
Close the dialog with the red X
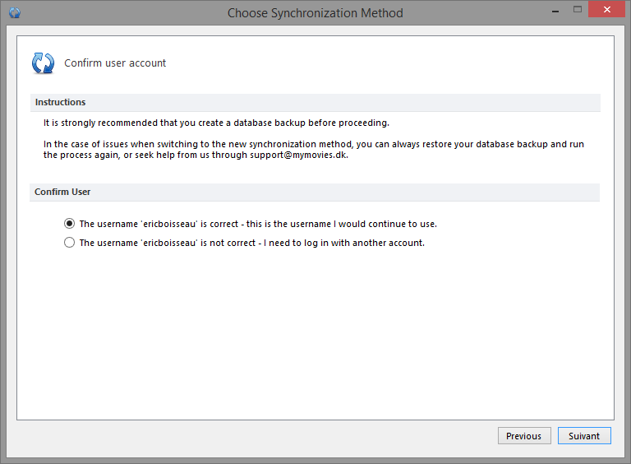(607, 9)
